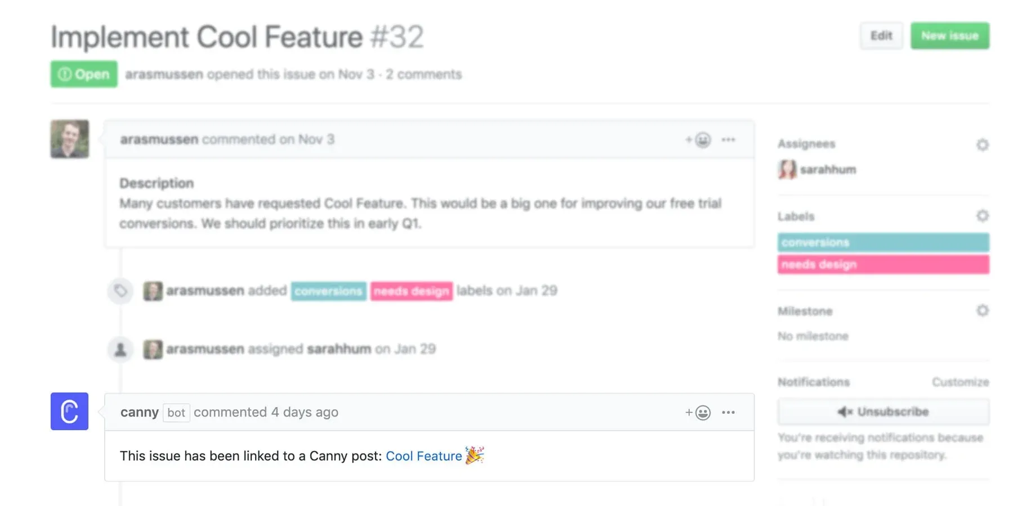Click the assignment person icon in the timeline
The image size is (1036, 506).
120,349
